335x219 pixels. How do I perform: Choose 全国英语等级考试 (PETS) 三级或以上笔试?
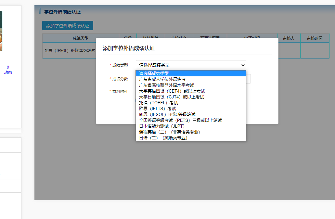coord(180,120)
